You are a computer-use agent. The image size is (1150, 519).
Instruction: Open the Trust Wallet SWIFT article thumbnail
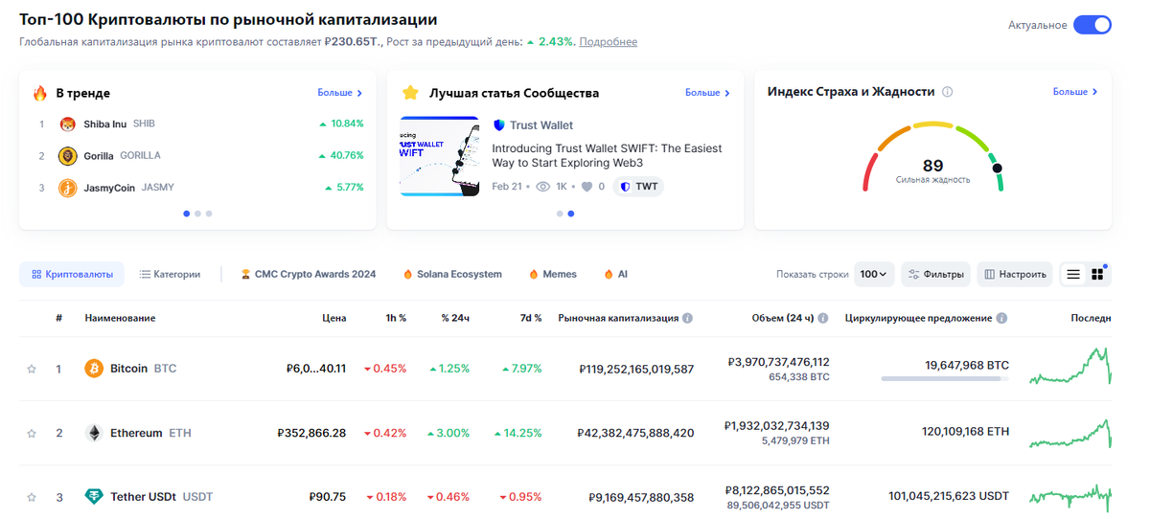pos(439,157)
